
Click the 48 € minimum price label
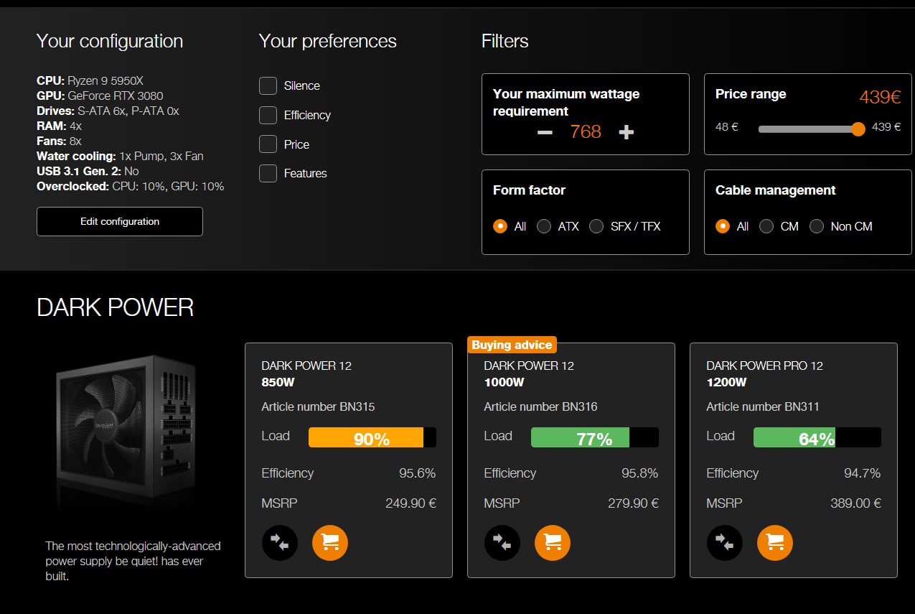727,127
